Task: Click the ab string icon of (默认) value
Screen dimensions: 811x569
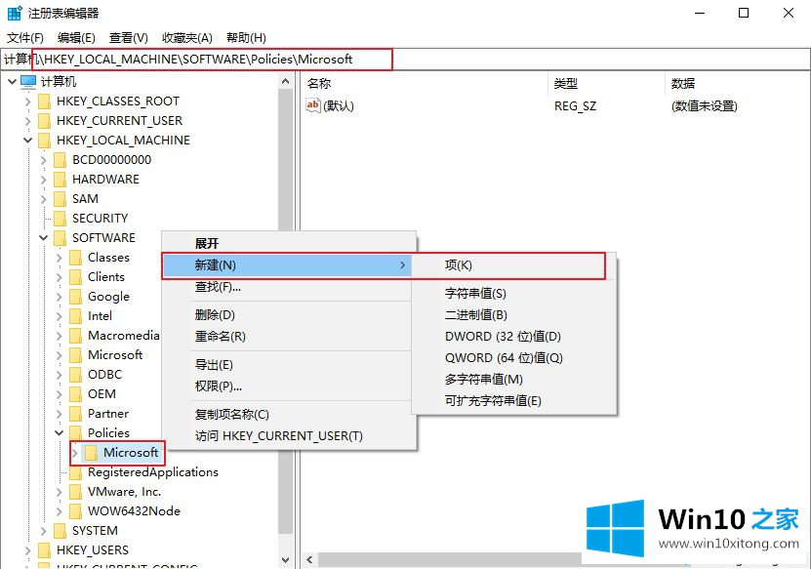Action: pyautogui.click(x=313, y=105)
